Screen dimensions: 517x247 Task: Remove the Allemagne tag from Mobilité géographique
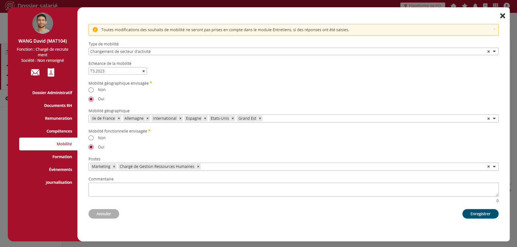coord(148,118)
